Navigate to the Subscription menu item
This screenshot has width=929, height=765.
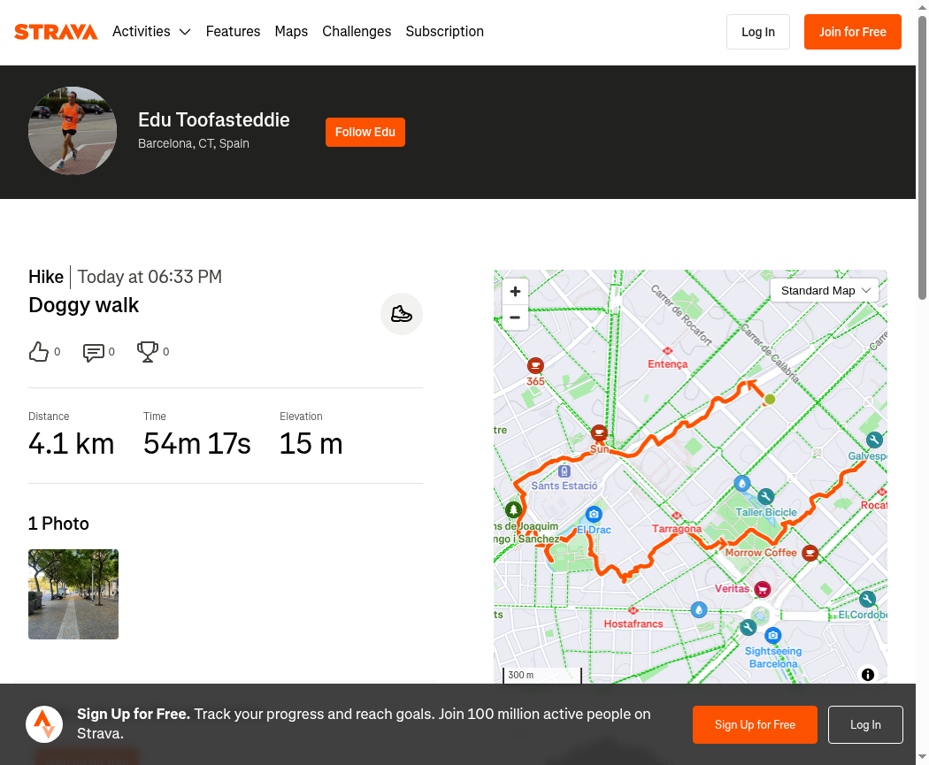point(444,31)
